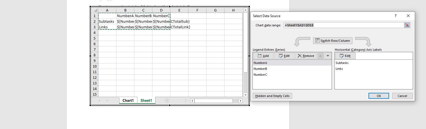Select column F header in the spreadsheet

pyautogui.click(x=197, y=10)
